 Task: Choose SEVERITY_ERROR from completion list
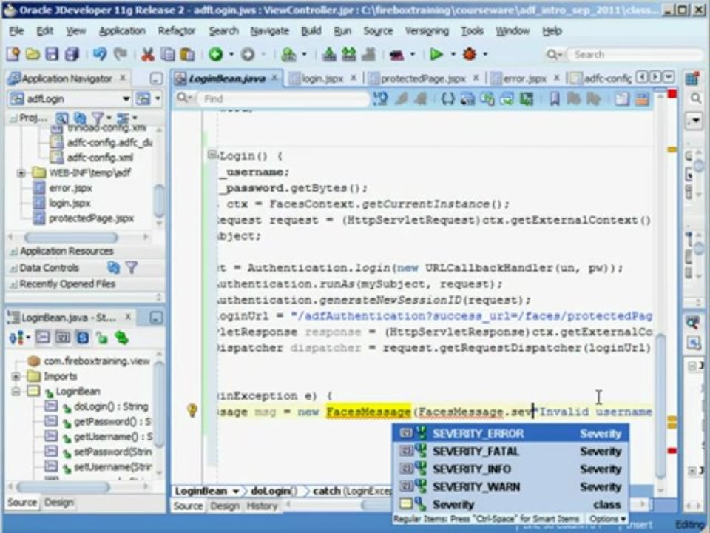(x=510, y=434)
